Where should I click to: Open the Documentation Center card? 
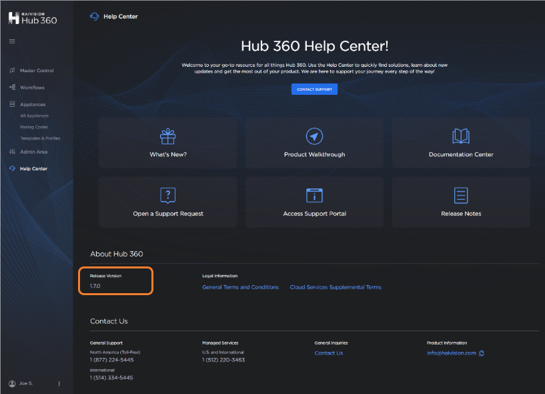(461, 143)
